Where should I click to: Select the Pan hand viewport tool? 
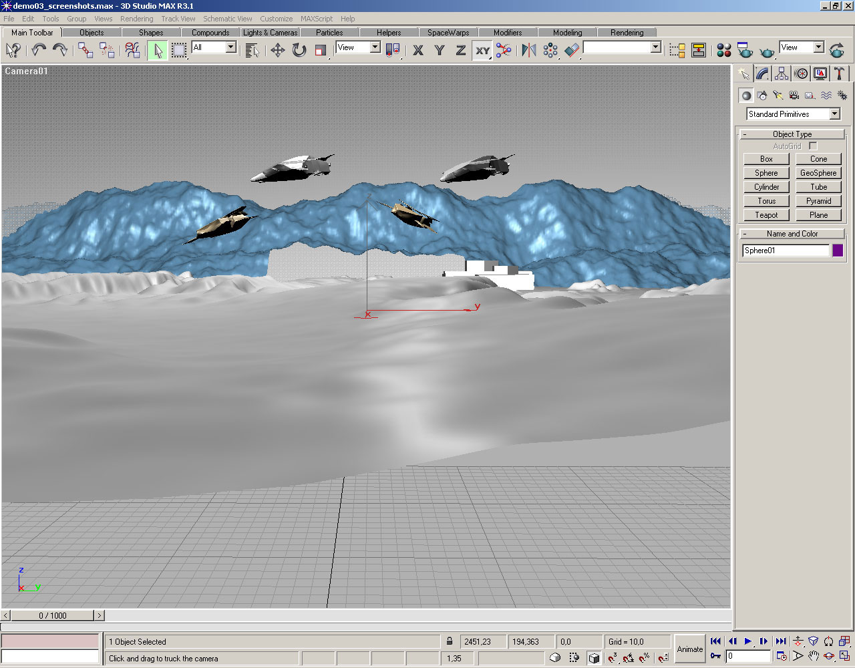click(x=813, y=656)
